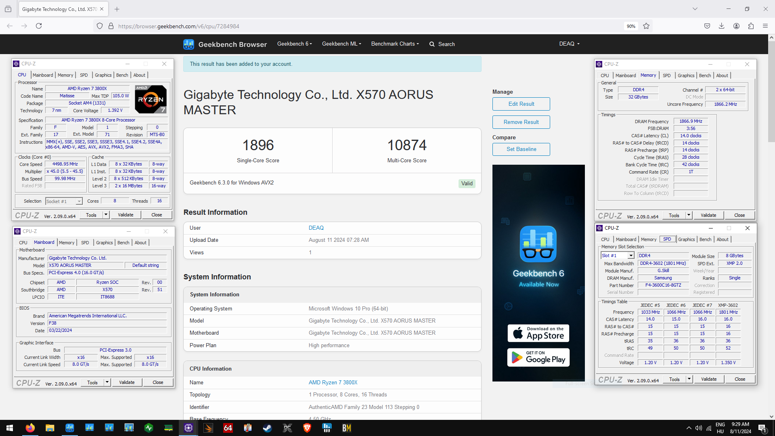Open volume control in system tray

point(699,428)
